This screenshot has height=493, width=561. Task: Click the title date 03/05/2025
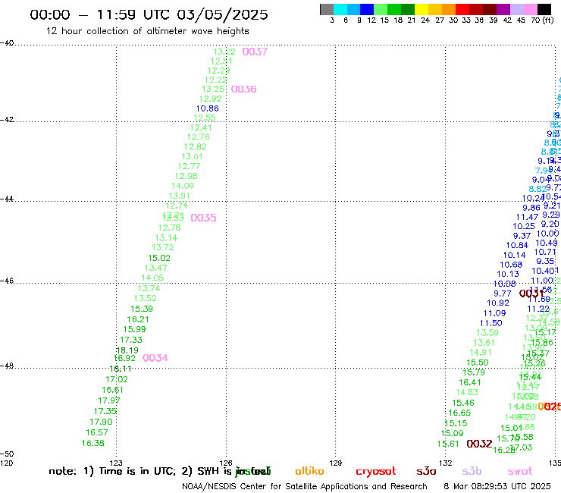[x=222, y=14]
